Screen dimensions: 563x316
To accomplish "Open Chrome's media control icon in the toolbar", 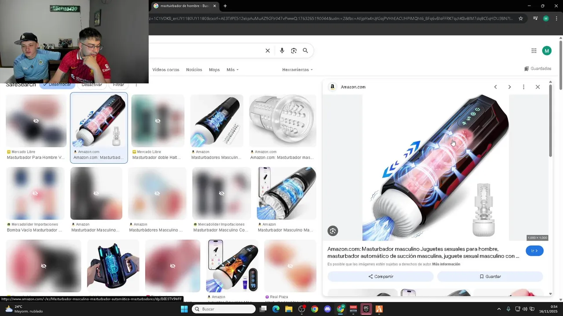I will point(535,18).
